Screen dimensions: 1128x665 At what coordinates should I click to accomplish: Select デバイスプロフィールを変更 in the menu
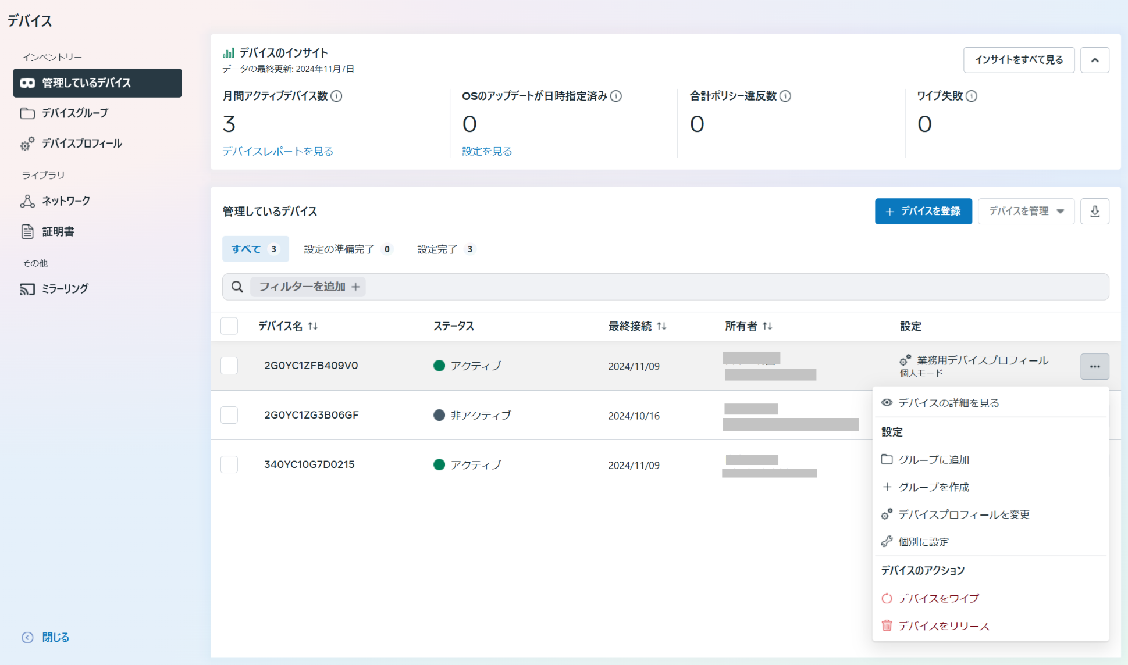963,514
